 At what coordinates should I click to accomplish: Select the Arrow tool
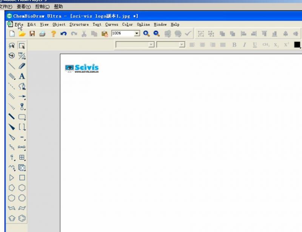[x=22, y=96]
